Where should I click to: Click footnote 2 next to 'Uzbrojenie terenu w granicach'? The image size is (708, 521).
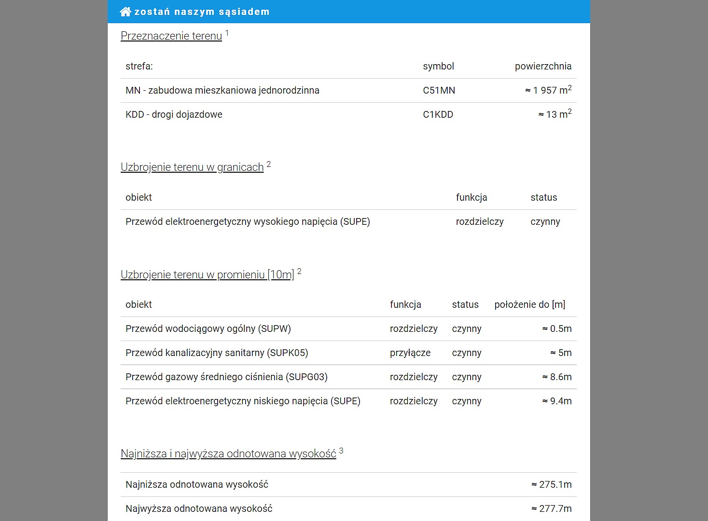[269, 164]
